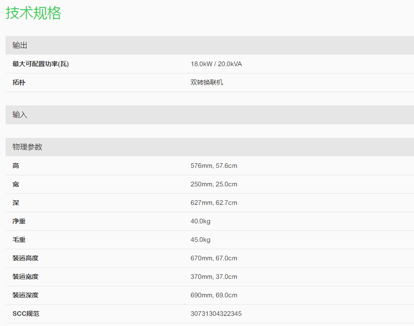Click the SCC规范 row label
The width and height of the screenshot is (414, 326).
coord(26,314)
